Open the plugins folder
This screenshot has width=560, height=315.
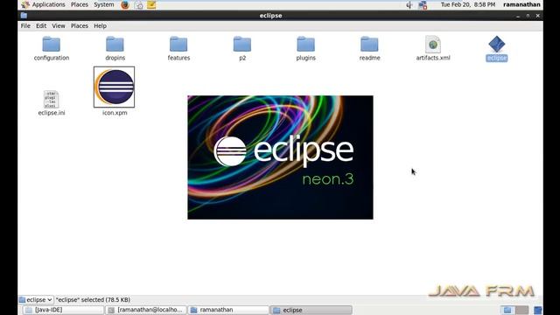click(305, 48)
